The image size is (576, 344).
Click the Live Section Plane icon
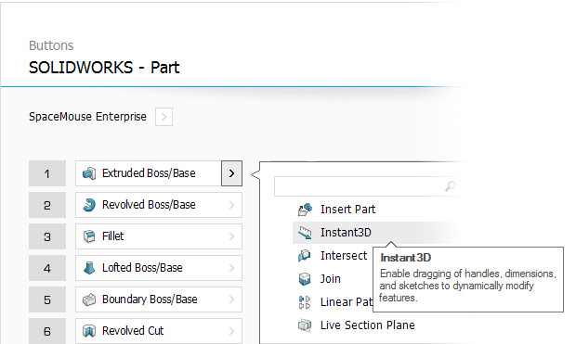[x=305, y=325]
